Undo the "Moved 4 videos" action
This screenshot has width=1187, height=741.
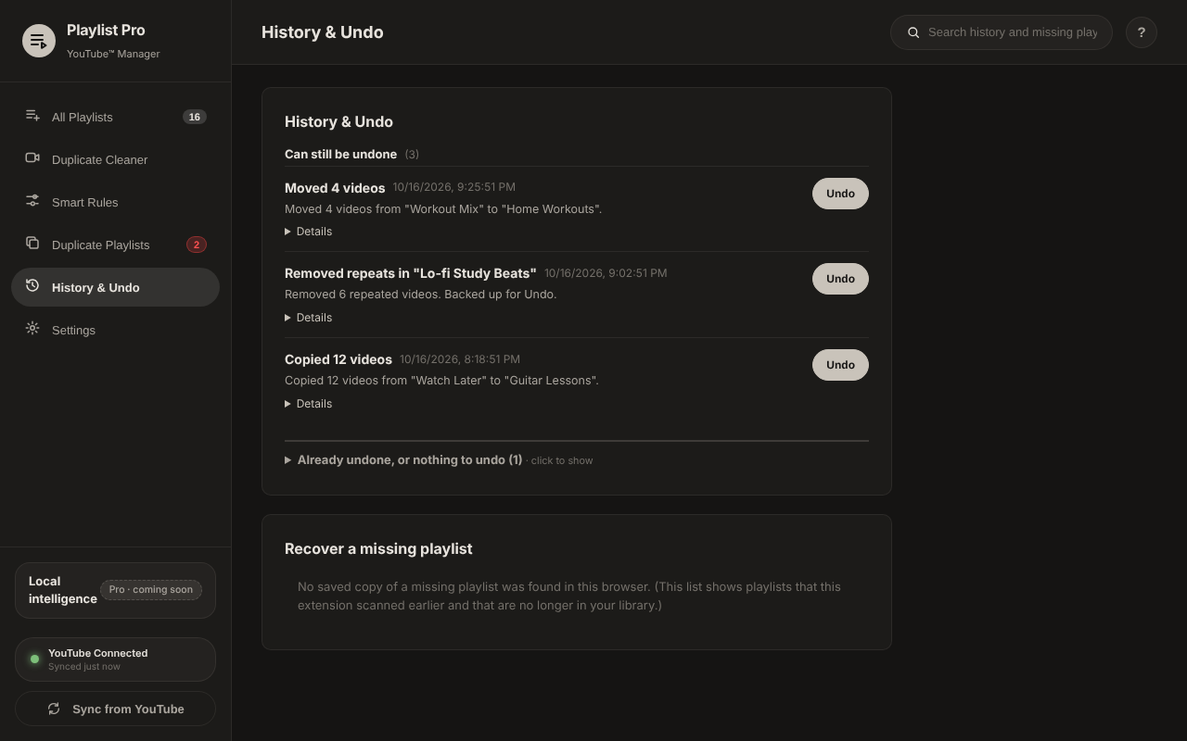pos(840,194)
